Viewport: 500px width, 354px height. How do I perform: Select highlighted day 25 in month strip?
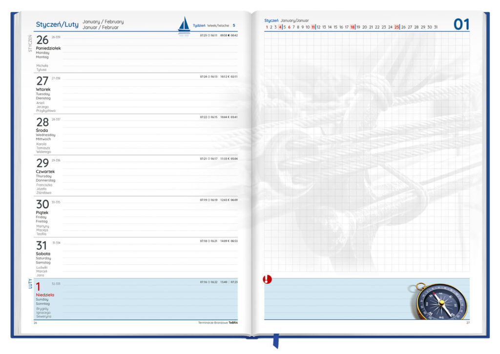pos(396,27)
